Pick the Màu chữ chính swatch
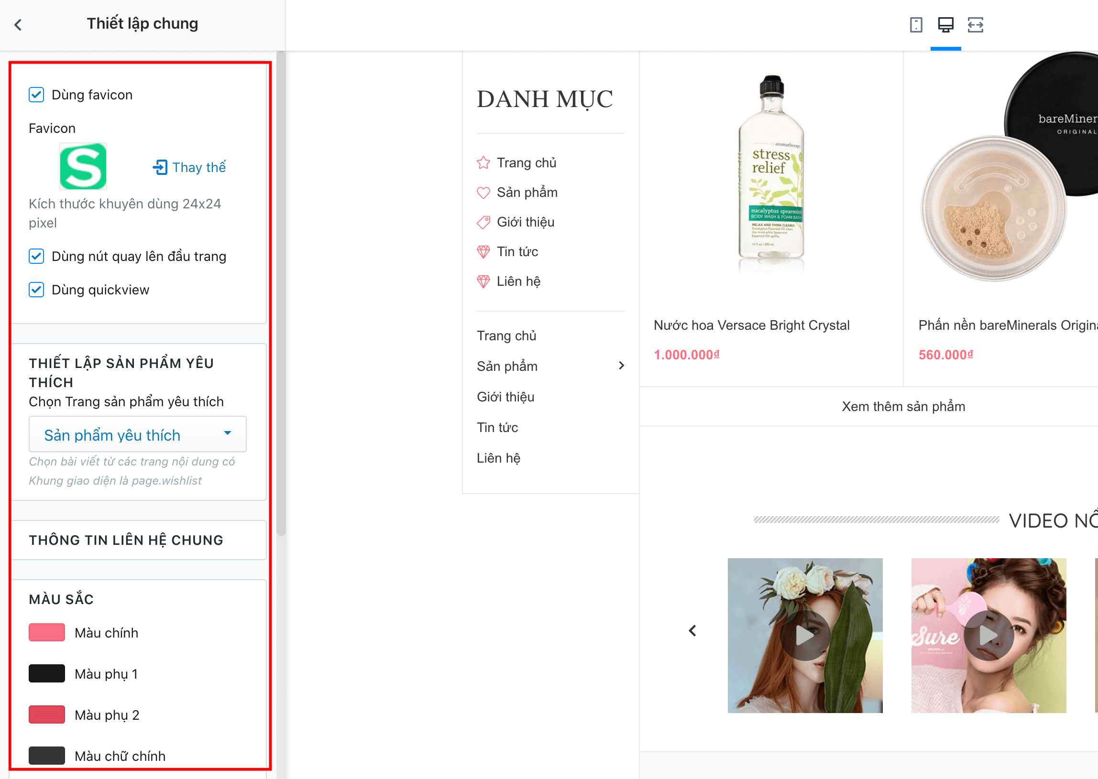The image size is (1098, 779). (46, 757)
